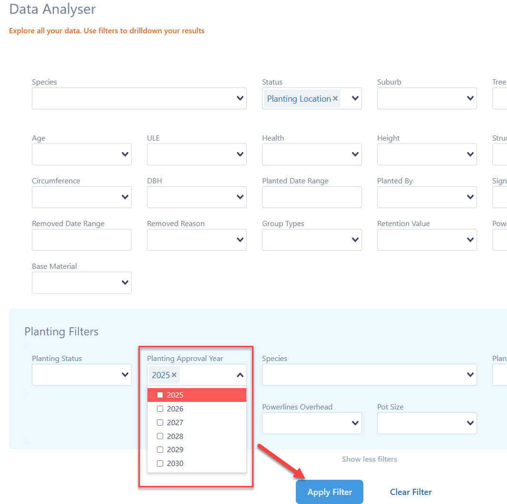Image resolution: width=507 pixels, height=504 pixels.
Task: Select the 2030 year checkbox
Action: coord(160,464)
